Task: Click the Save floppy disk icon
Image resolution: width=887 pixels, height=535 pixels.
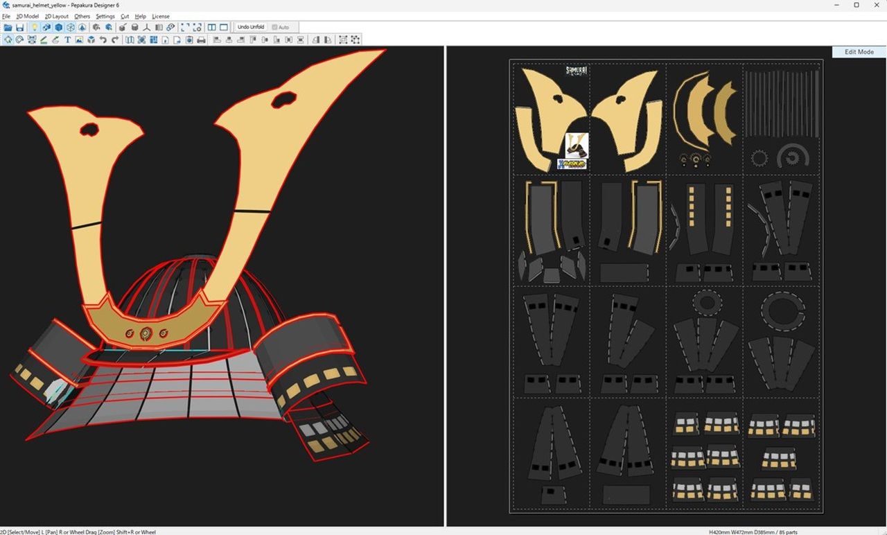Action: 20,28
